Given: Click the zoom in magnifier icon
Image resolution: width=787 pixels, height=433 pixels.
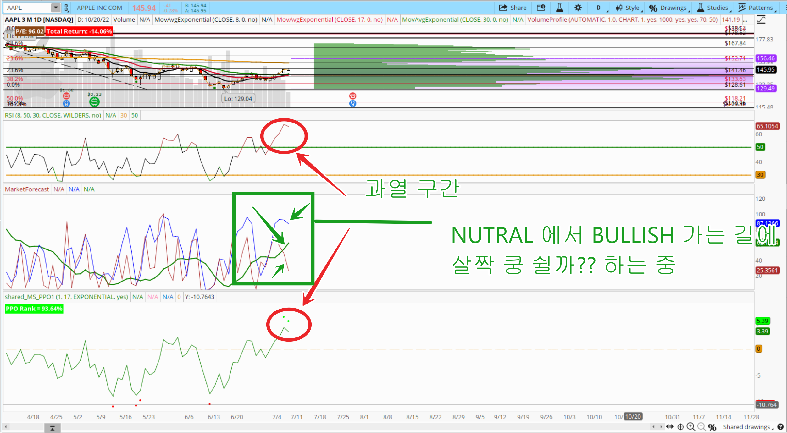Looking at the screenshot, I should click(x=691, y=427).
